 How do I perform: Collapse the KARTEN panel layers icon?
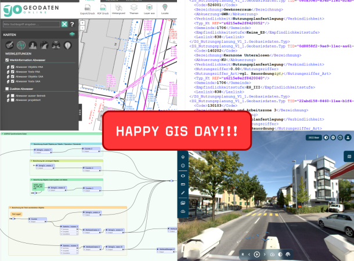[x=71, y=35]
